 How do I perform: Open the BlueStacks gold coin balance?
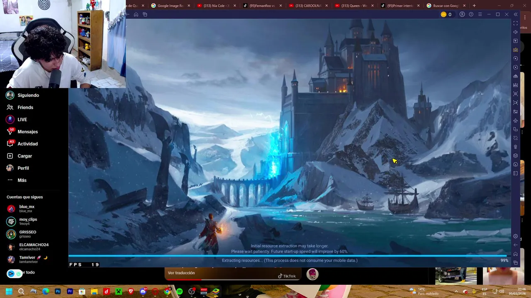446,14
